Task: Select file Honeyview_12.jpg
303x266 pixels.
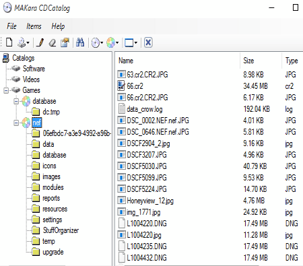Action: click(150, 201)
